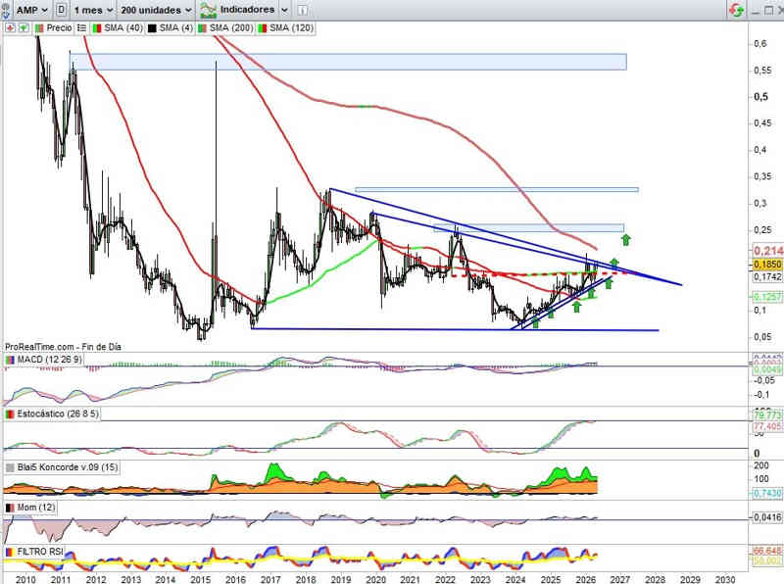Open the price list settings icon

click(81, 28)
